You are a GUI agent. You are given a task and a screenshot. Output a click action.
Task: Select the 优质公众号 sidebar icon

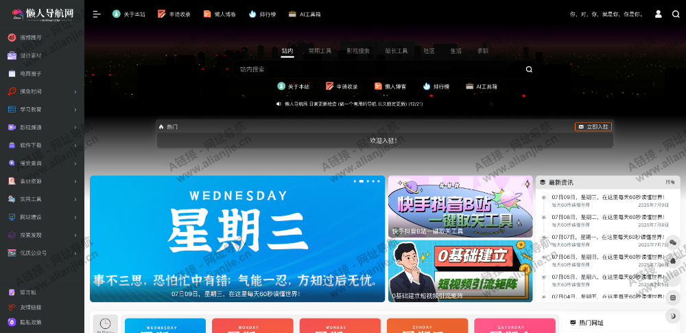[x=12, y=253]
